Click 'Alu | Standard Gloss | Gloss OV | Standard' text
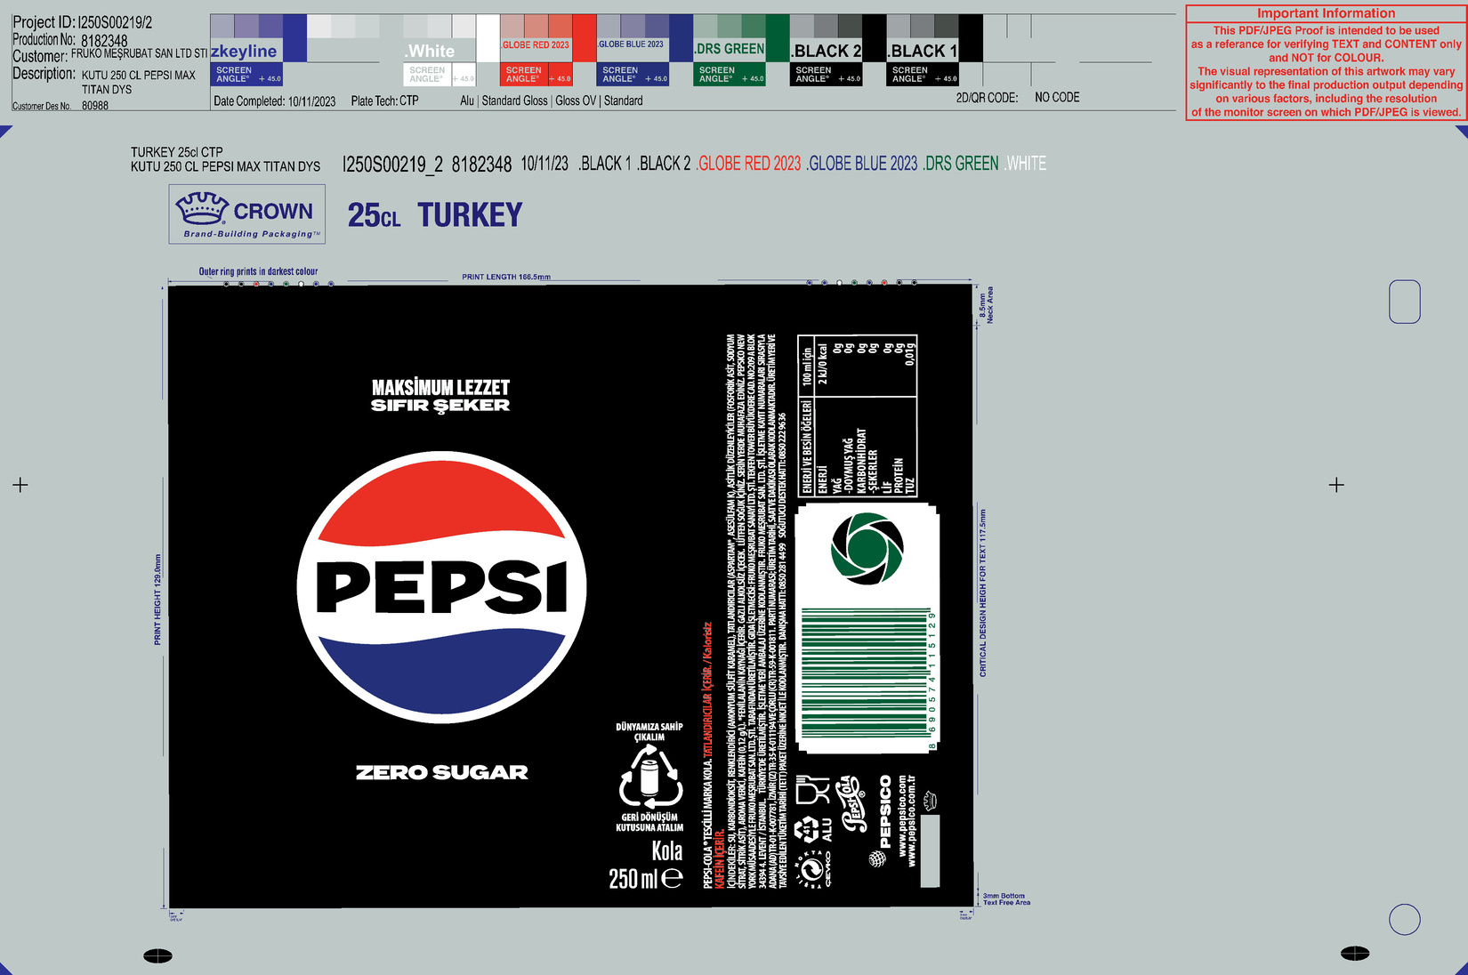 [552, 101]
